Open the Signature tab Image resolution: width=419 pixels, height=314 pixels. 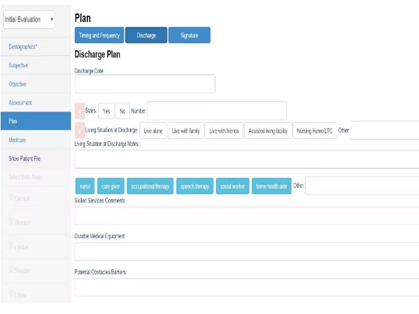[189, 36]
